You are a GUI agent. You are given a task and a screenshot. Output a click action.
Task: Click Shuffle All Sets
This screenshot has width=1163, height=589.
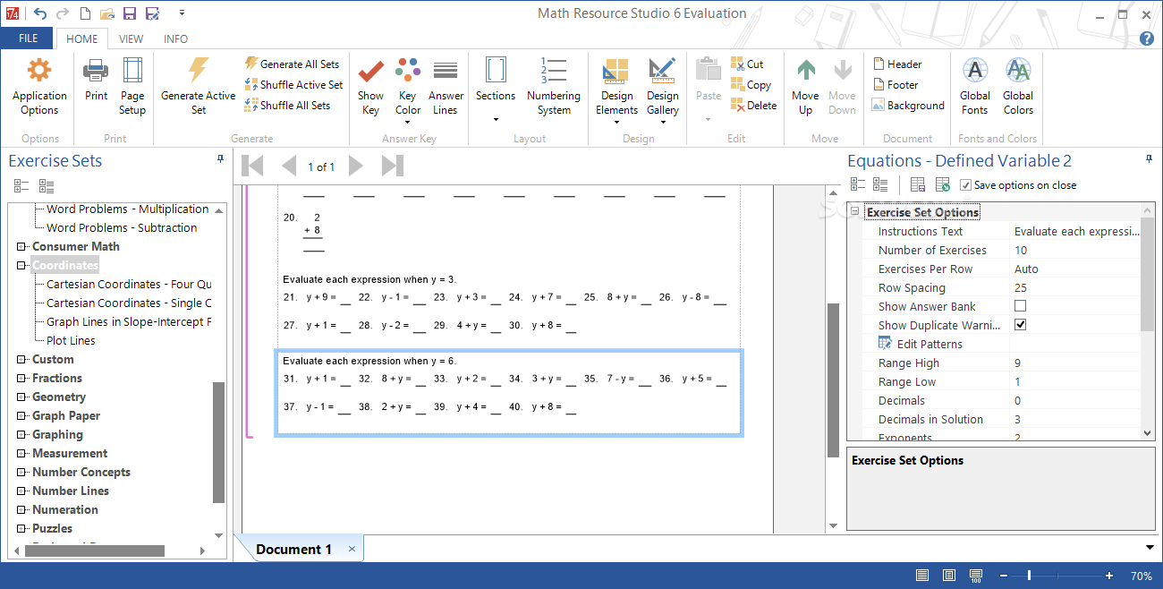pyautogui.click(x=287, y=106)
